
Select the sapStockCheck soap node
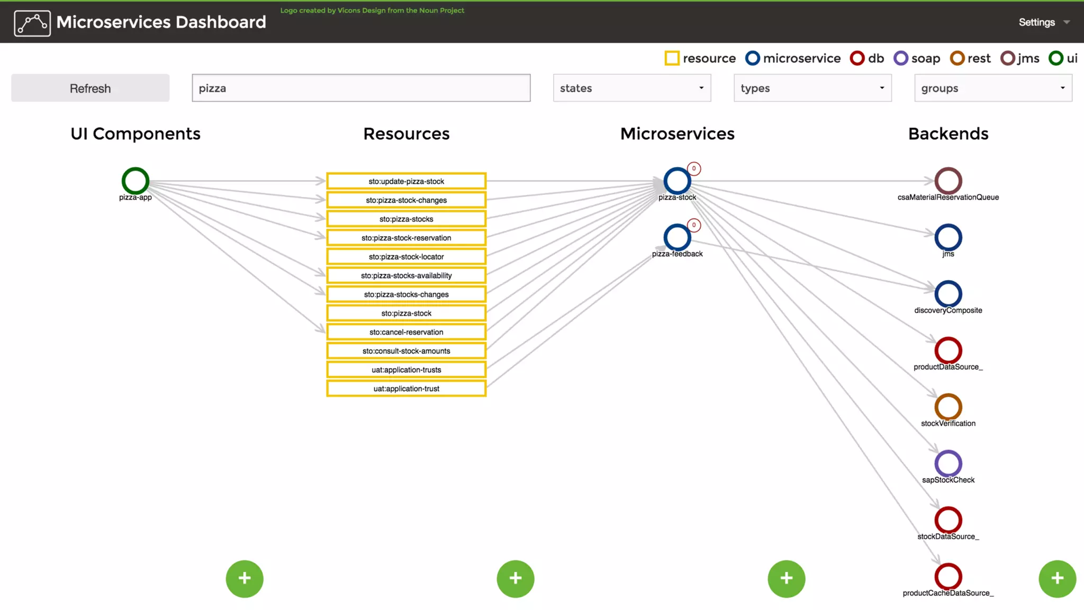948,463
